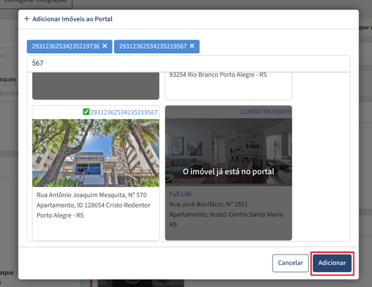The height and width of the screenshot is (287, 372).
Task: Click the Rua Antônio Joaquim Mesquita address text
Action: (x=94, y=205)
